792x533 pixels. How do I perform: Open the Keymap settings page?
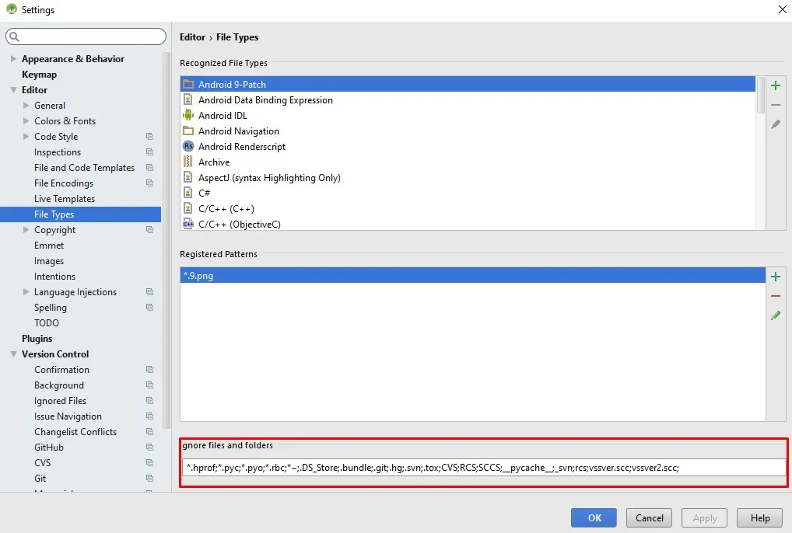coord(39,74)
